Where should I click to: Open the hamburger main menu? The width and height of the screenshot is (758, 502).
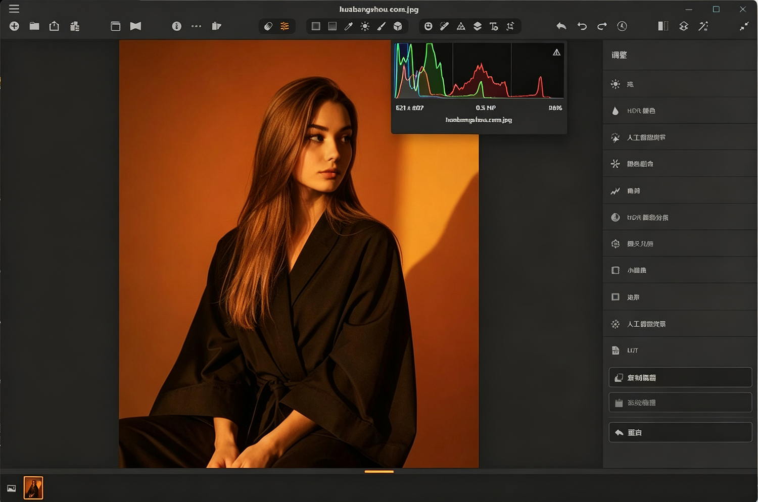[x=14, y=9]
